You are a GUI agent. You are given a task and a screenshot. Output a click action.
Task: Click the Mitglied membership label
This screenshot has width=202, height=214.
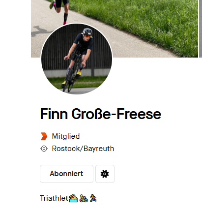[66, 136]
